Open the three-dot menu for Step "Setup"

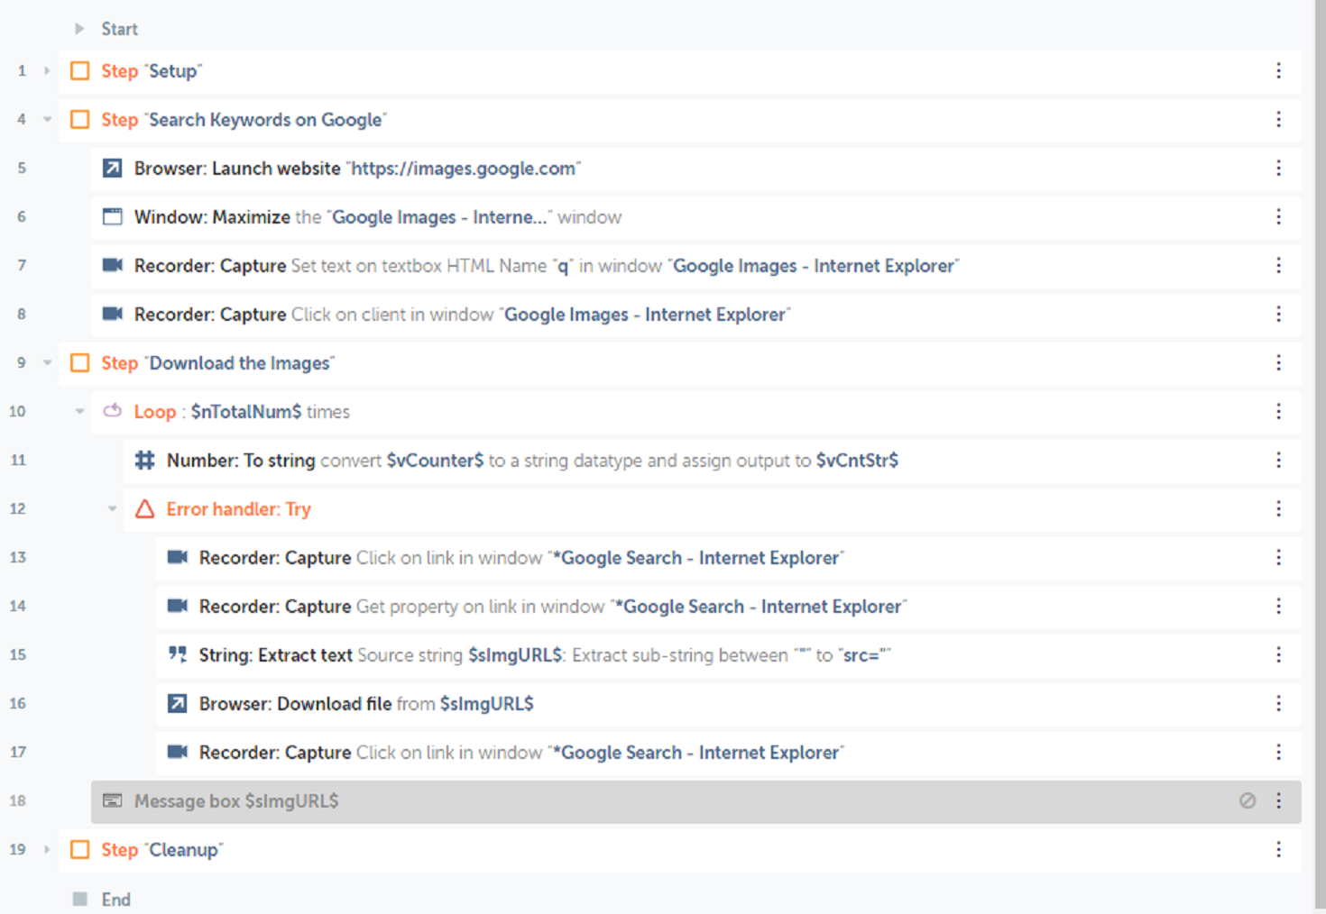[1278, 71]
